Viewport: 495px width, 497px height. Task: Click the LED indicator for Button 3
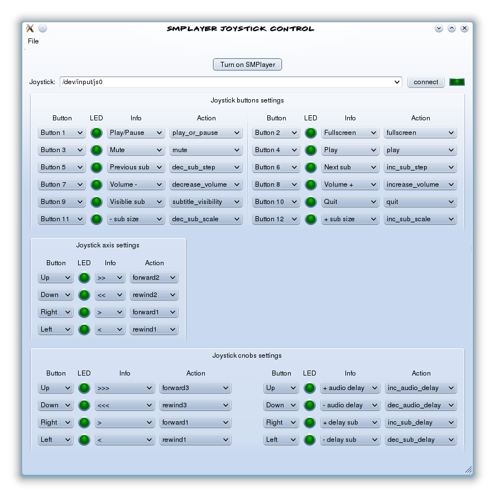click(96, 150)
